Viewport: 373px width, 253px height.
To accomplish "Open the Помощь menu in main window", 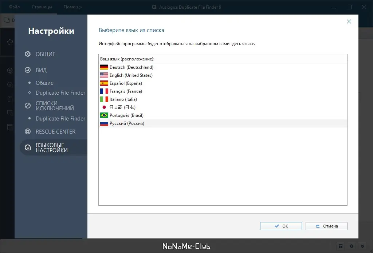I will coord(72,7).
